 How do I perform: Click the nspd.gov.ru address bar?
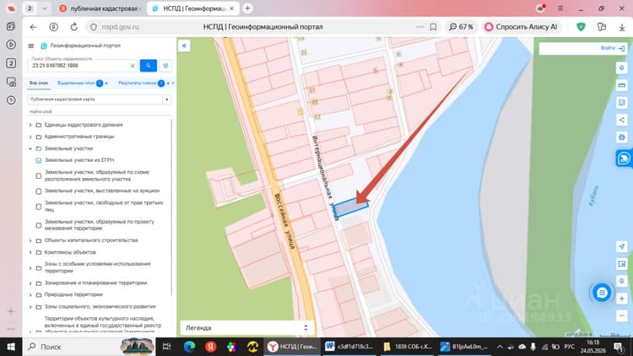(x=121, y=27)
